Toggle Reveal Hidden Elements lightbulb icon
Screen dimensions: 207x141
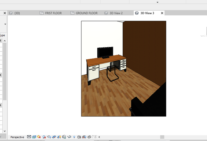point(74,137)
